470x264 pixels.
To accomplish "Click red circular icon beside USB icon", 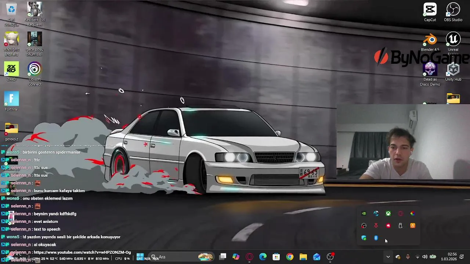I will pyautogui.click(x=388, y=226).
